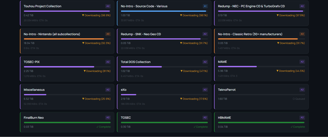Click the green HBMAME progress bar
328x137 pixels.
(261, 123)
